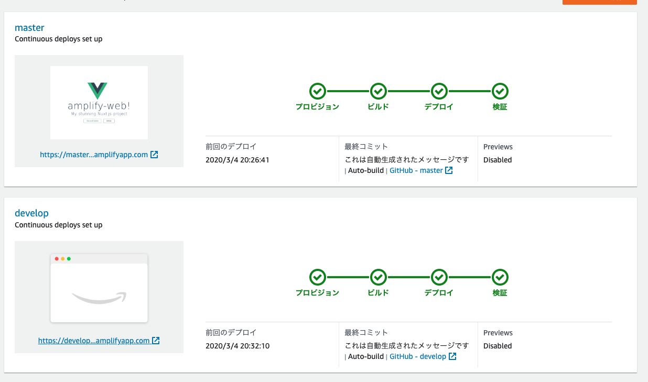Viewport: 648px width, 382px height.
Task: Click develop branch verify step checkmark
Action: [x=500, y=277]
